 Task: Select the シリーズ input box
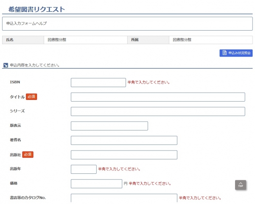tap(157, 111)
